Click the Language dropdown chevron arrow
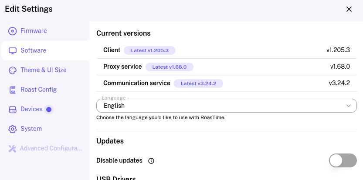 coord(349,106)
